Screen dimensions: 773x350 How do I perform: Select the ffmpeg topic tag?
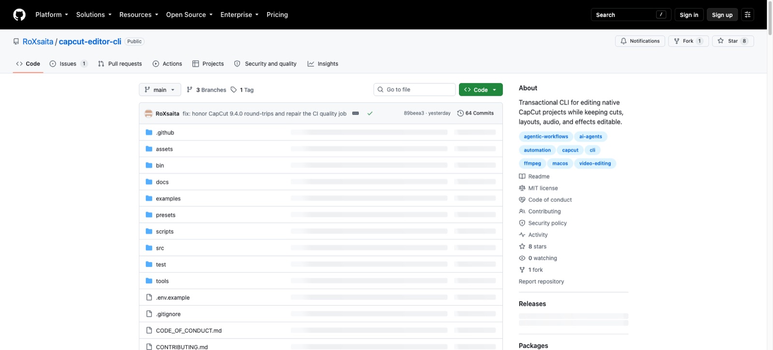click(x=532, y=163)
